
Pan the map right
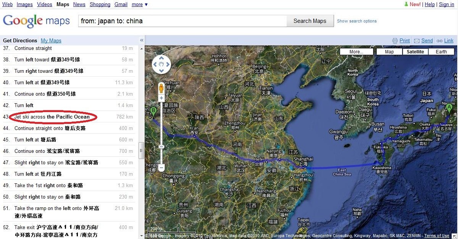click(x=168, y=64)
